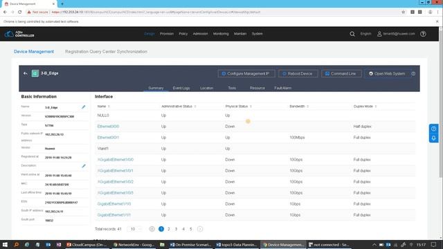Viewport: 443px width, 249px height.
Task: Open the English language selector
Action: pyautogui.click(x=365, y=34)
